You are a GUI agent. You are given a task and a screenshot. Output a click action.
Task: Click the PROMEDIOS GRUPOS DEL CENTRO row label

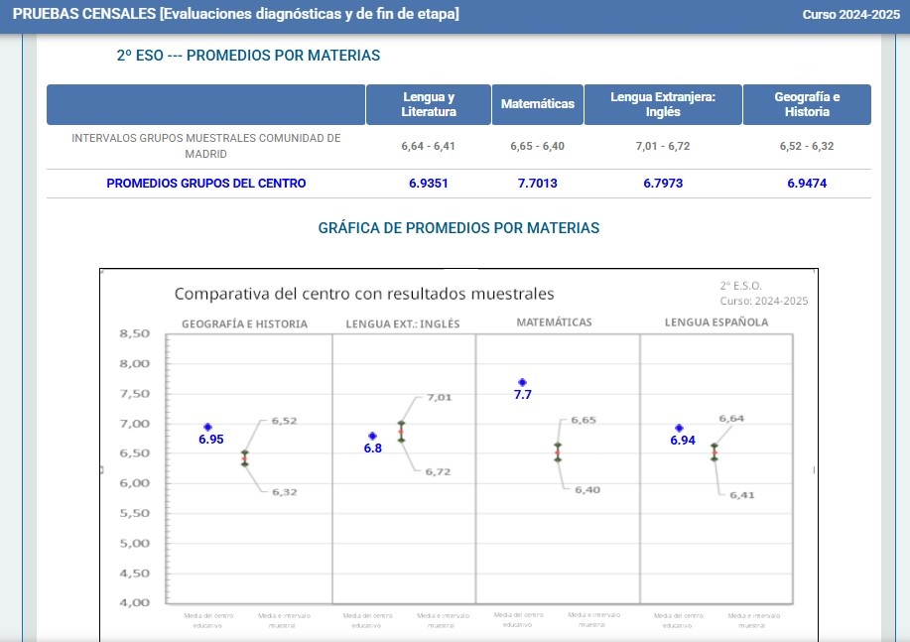tap(206, 184)
